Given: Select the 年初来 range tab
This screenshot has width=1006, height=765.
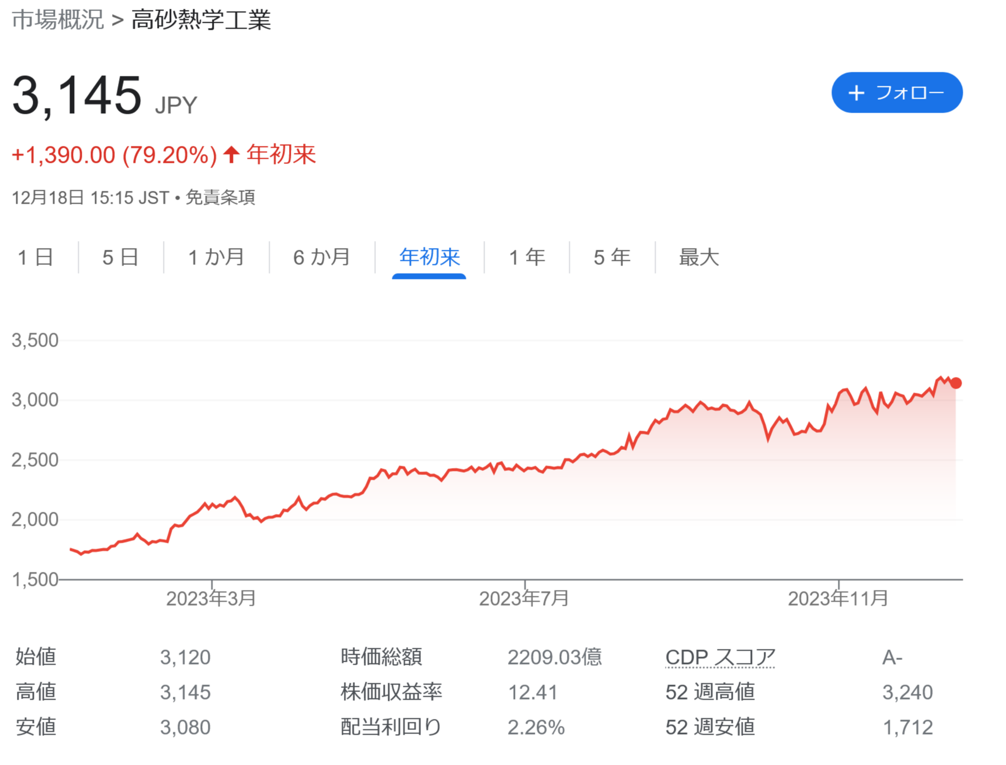Looking at the screenshot, I should [430, 257].
